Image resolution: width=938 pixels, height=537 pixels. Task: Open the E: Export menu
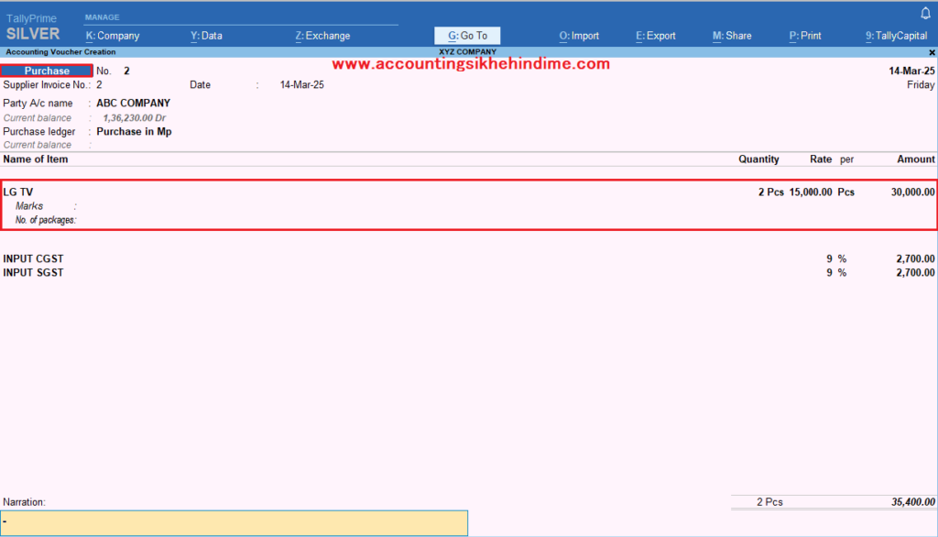(x=655, y=36)
